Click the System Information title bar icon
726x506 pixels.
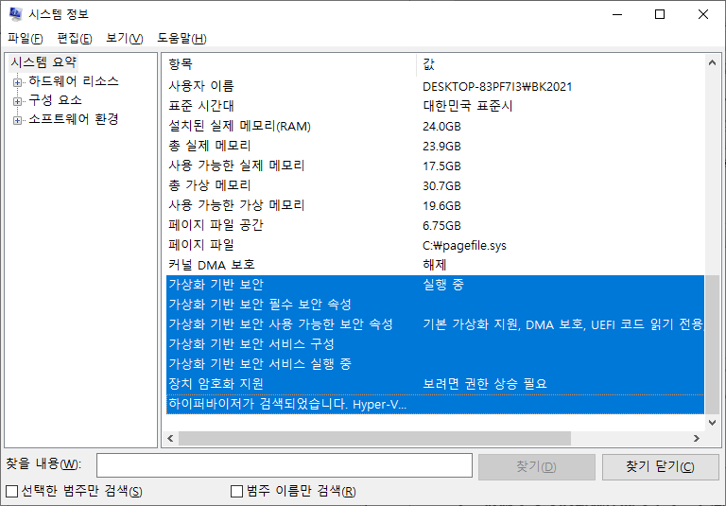(16, 14)
